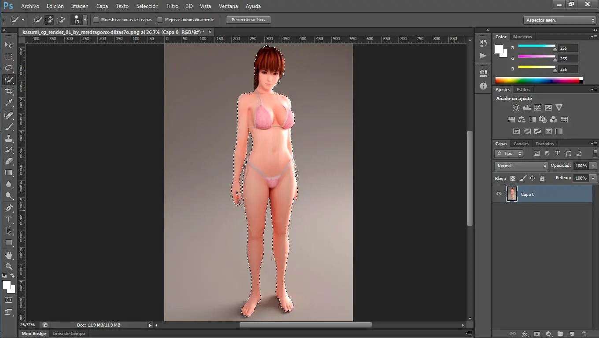Create a new layer group
The height and width of the screenshot is (338, 599).
coord(560,334)
